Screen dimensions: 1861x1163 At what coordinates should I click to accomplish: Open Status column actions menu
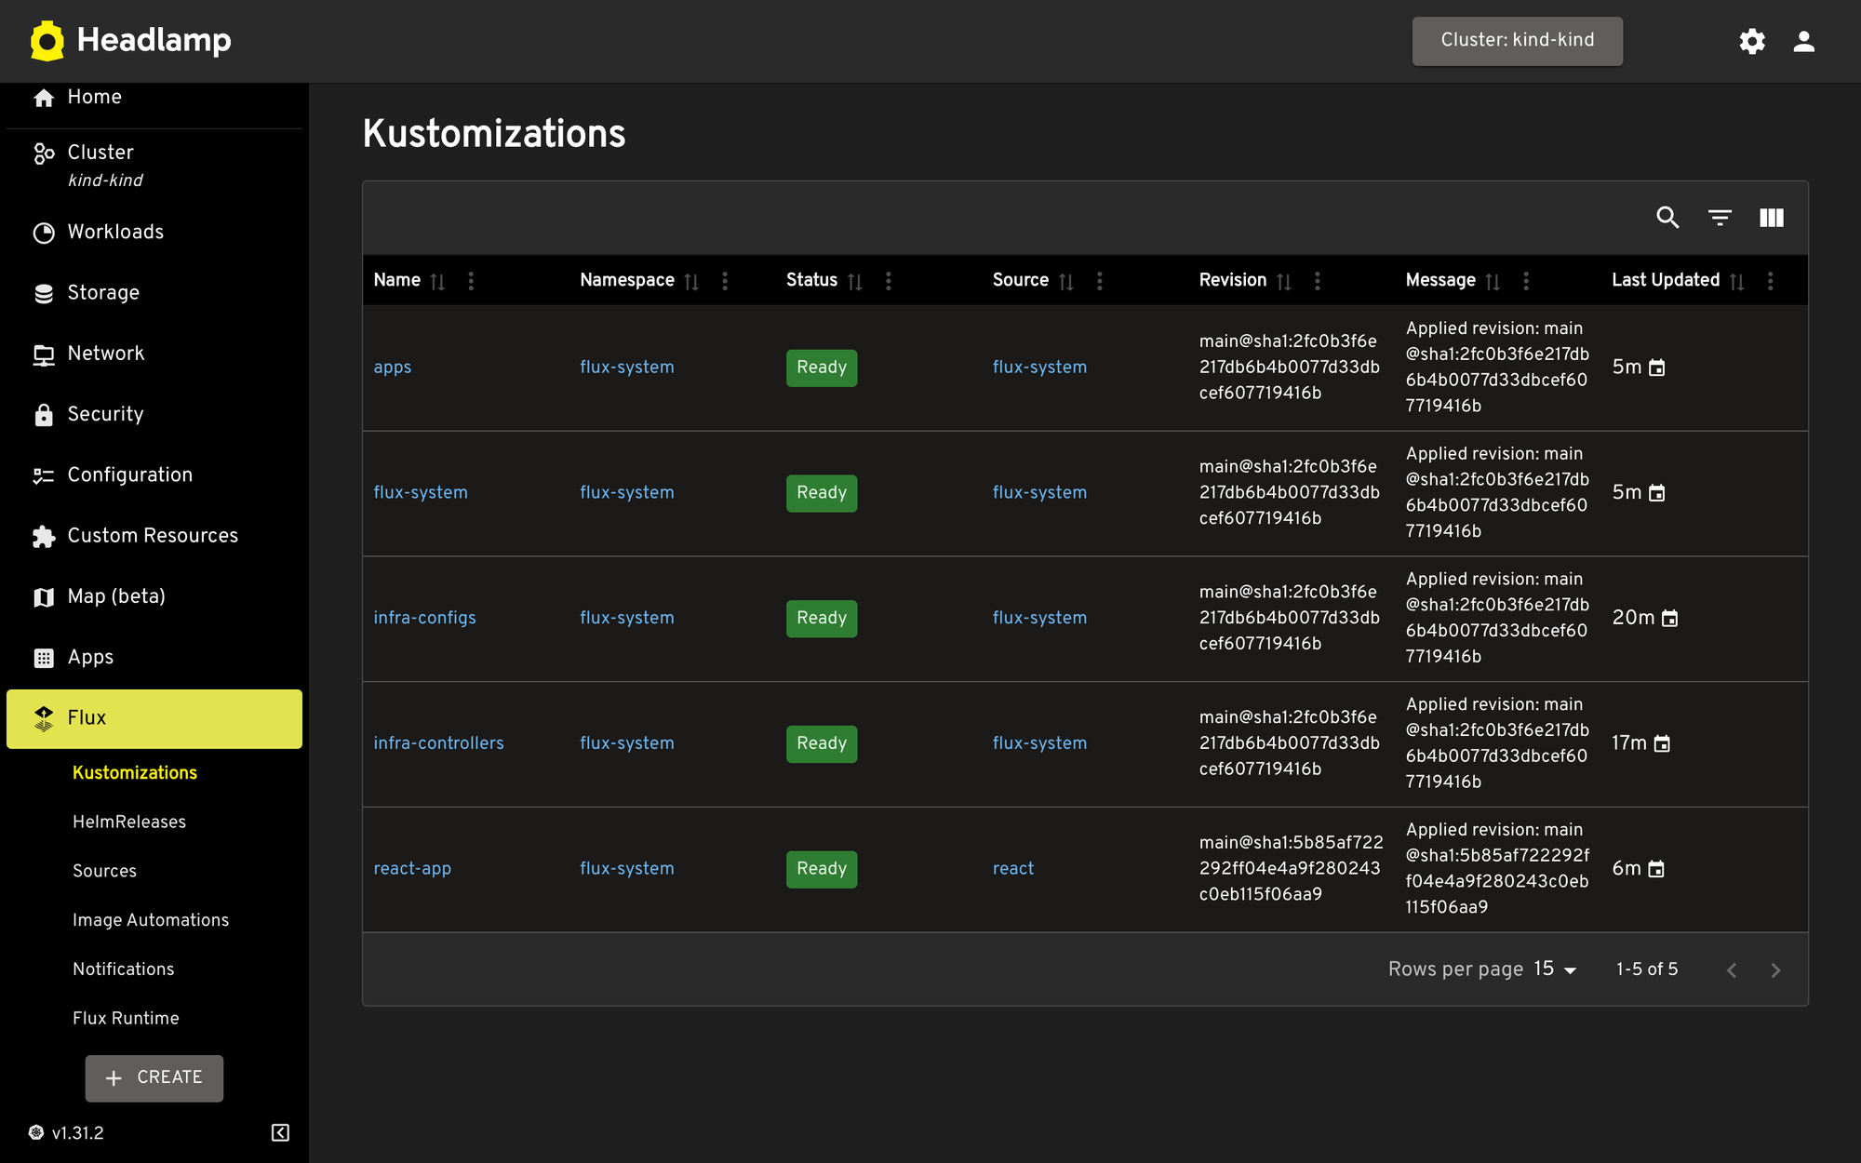click(x=889, y=281)
